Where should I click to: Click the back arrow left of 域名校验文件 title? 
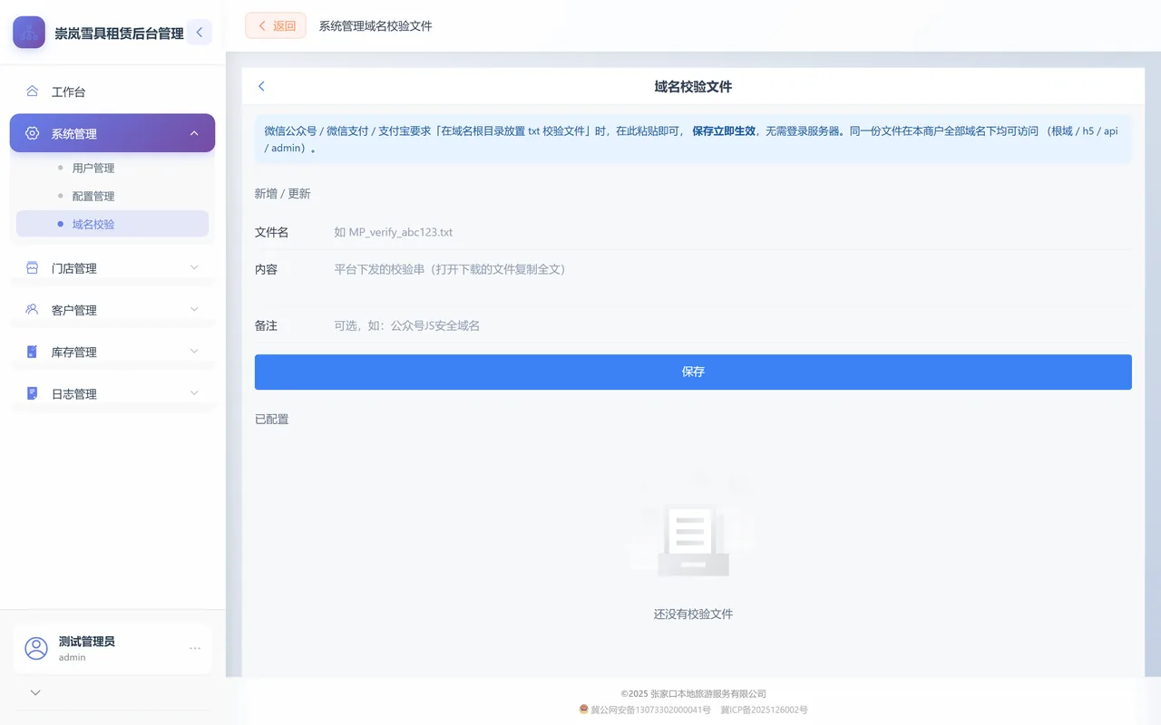click(x=261, y=86)
